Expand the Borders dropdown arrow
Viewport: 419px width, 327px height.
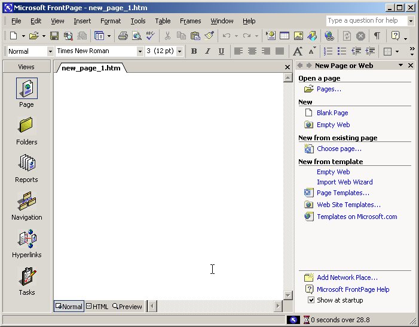(x=397, y=51)
